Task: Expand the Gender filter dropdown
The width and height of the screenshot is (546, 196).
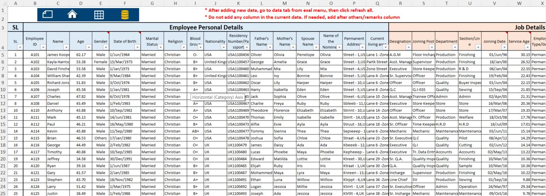Action: 106,47
